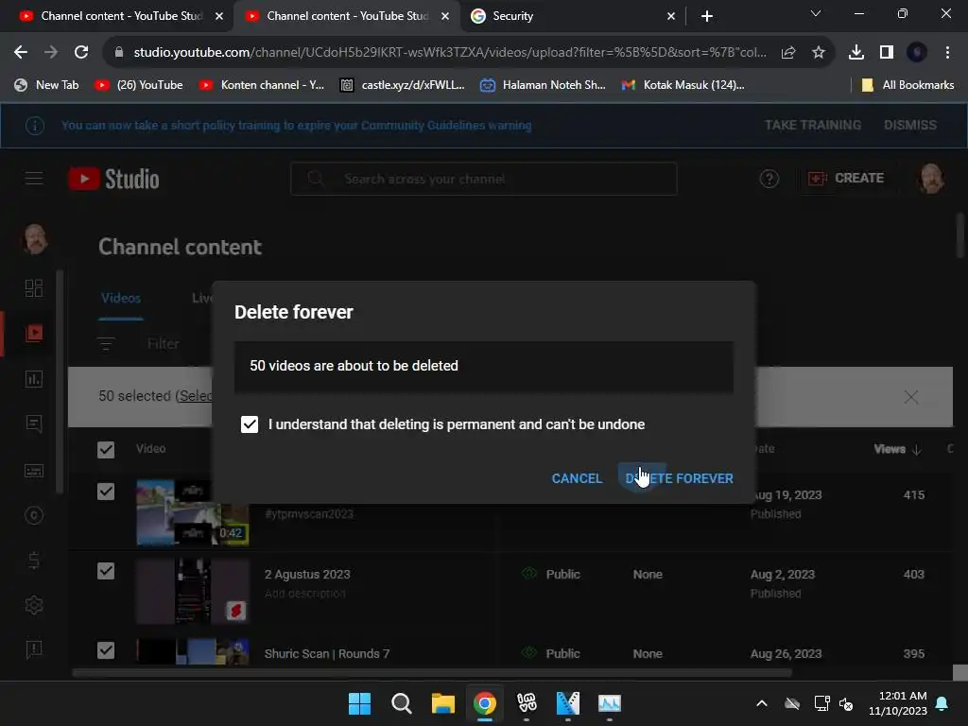The width and height of the screenshot is (968, 726).
Task: Open Earn dollar icon in the sidebar
Action: (x=34, y=561)
